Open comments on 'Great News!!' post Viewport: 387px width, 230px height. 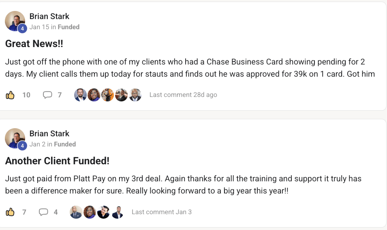[48, 95]
